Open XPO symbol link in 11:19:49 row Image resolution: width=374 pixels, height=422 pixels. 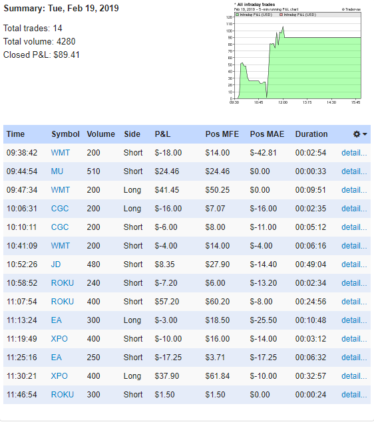59,338
